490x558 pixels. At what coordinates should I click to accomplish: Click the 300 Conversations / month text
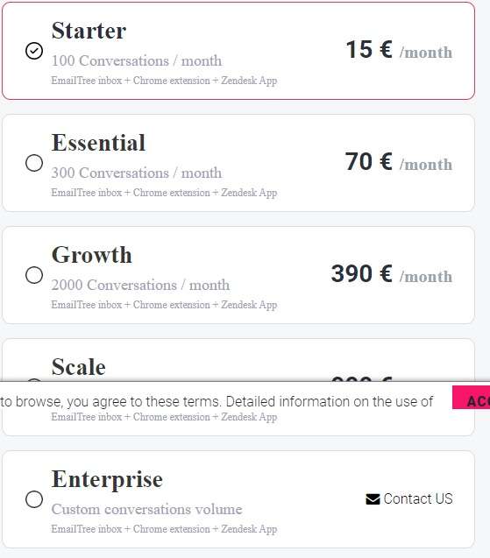point(137,173)
